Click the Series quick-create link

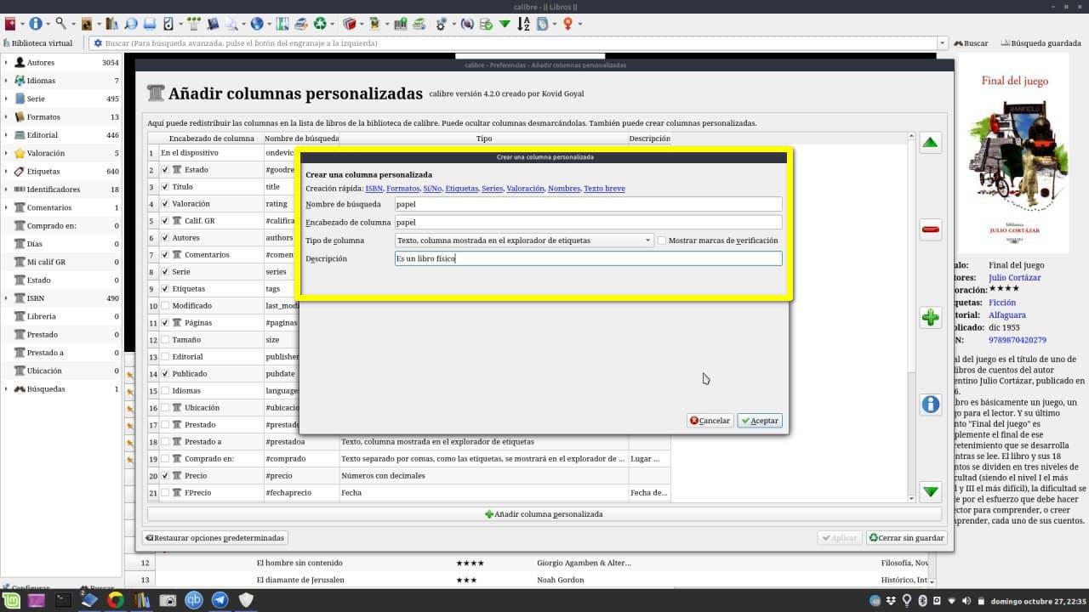pyautogui.click(x=492, y=189)
